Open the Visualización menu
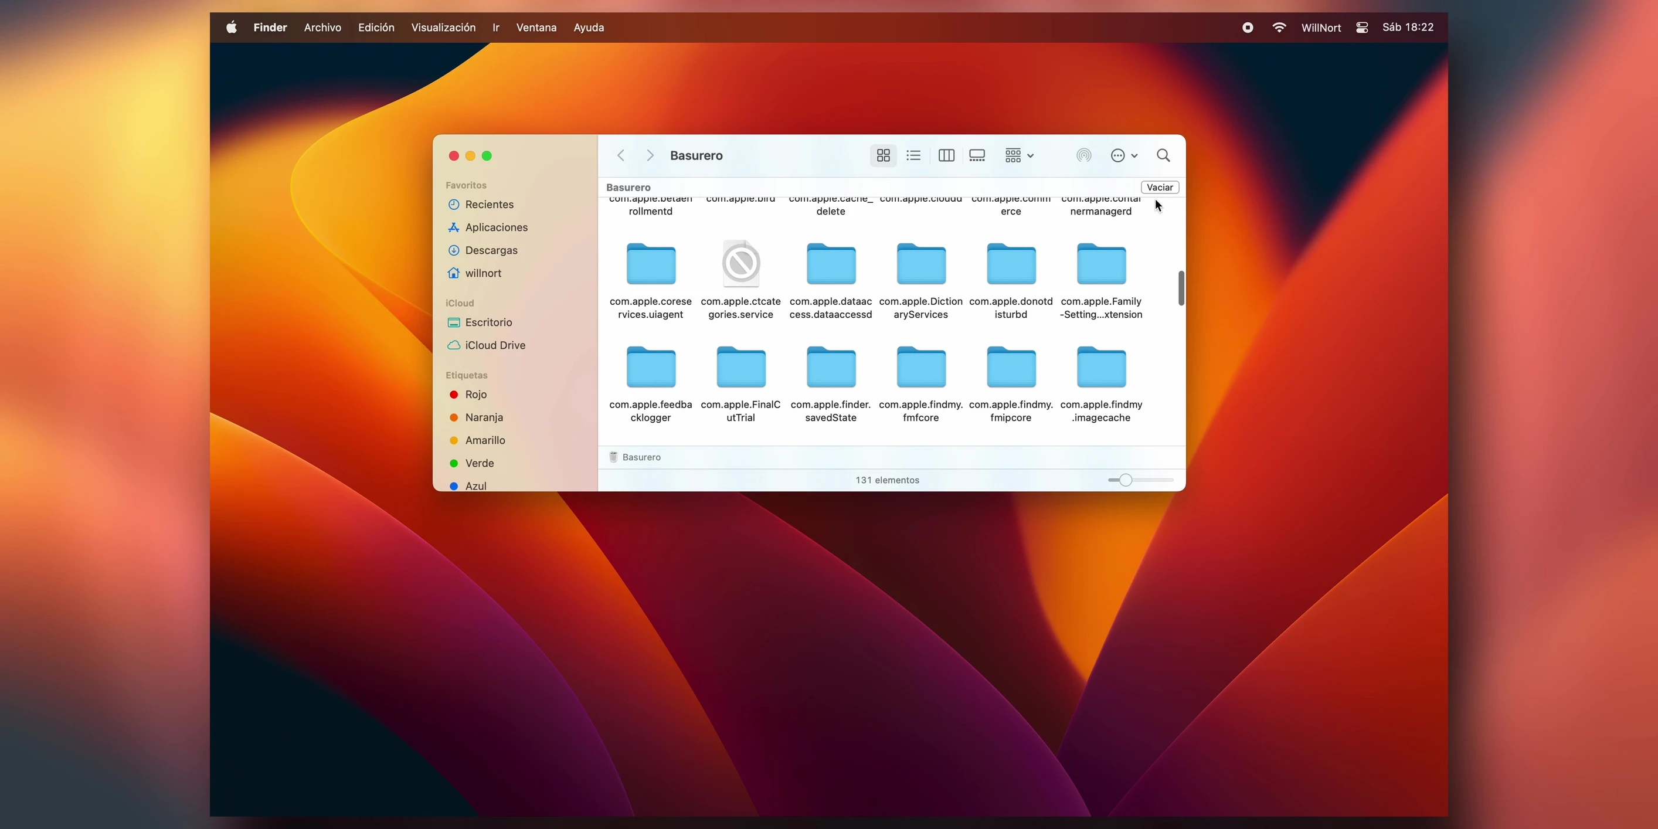1658x829 pixels. (443, 27)
